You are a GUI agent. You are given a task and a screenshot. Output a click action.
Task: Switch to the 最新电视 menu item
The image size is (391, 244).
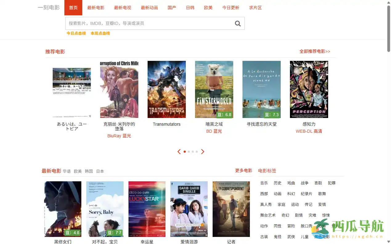click(122, 7)
